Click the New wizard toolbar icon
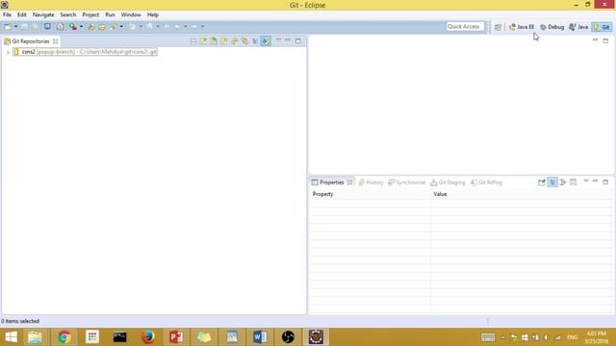The image size is (616, 346). (8, 27)
